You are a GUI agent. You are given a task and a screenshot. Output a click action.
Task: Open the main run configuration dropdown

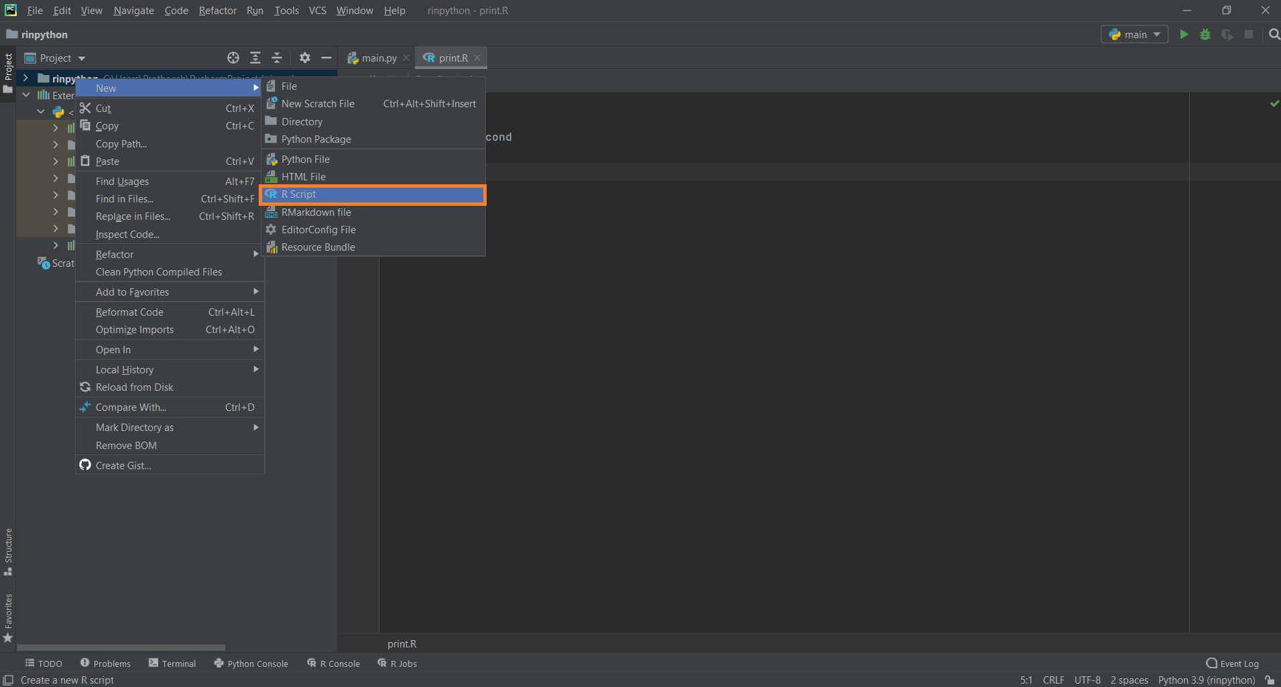pyautogui.click(x=1134, y=34)
